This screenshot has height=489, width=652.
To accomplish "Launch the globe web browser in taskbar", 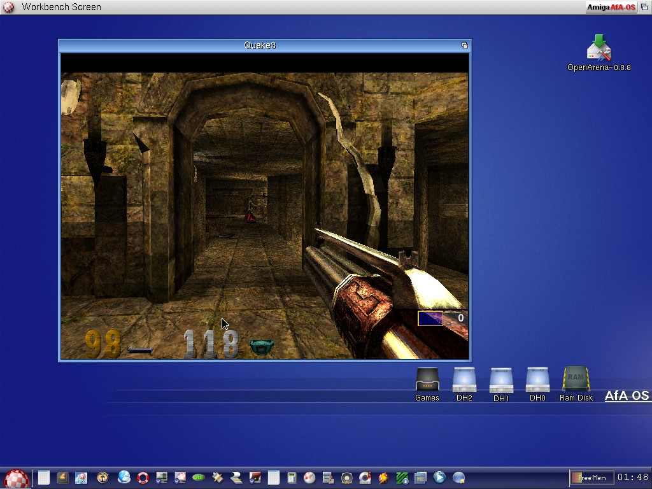I will pos(124,478).
